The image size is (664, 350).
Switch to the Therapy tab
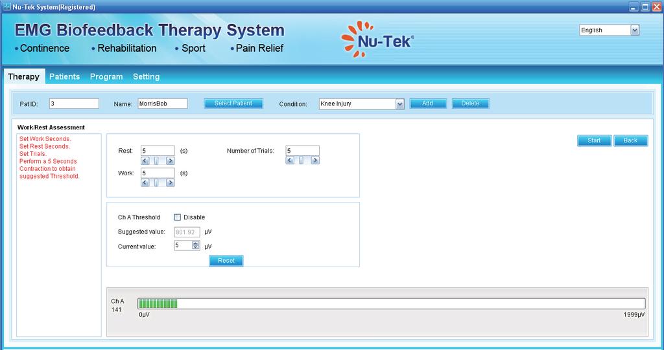coord(24,76)
